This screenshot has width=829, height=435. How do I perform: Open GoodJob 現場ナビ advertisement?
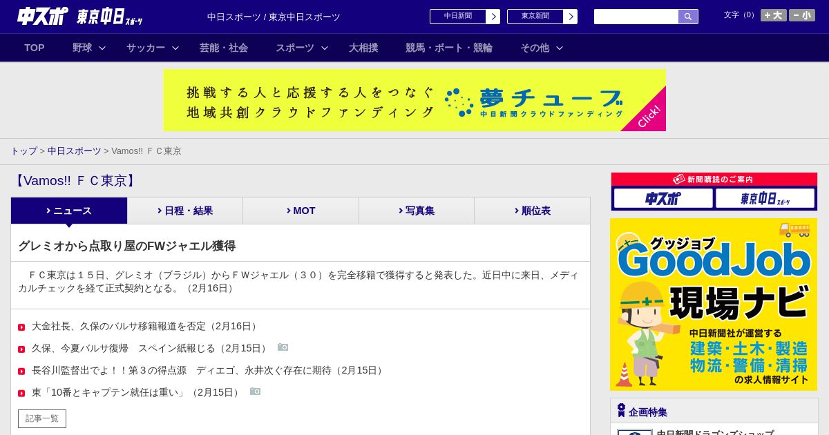tap(714, 304)
